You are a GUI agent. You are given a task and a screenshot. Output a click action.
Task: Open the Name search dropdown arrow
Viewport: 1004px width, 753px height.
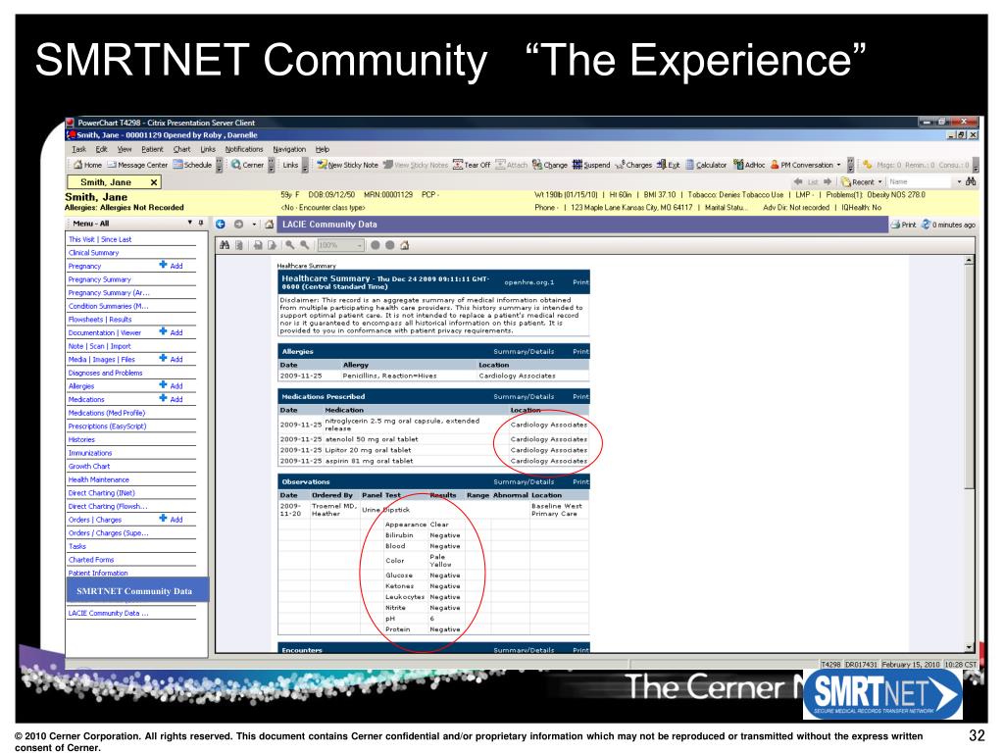pyautogui.click(x=959, y=181)
